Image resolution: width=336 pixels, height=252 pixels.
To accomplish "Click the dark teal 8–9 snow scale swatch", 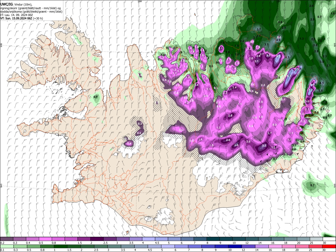I will [x=213, y=239].
